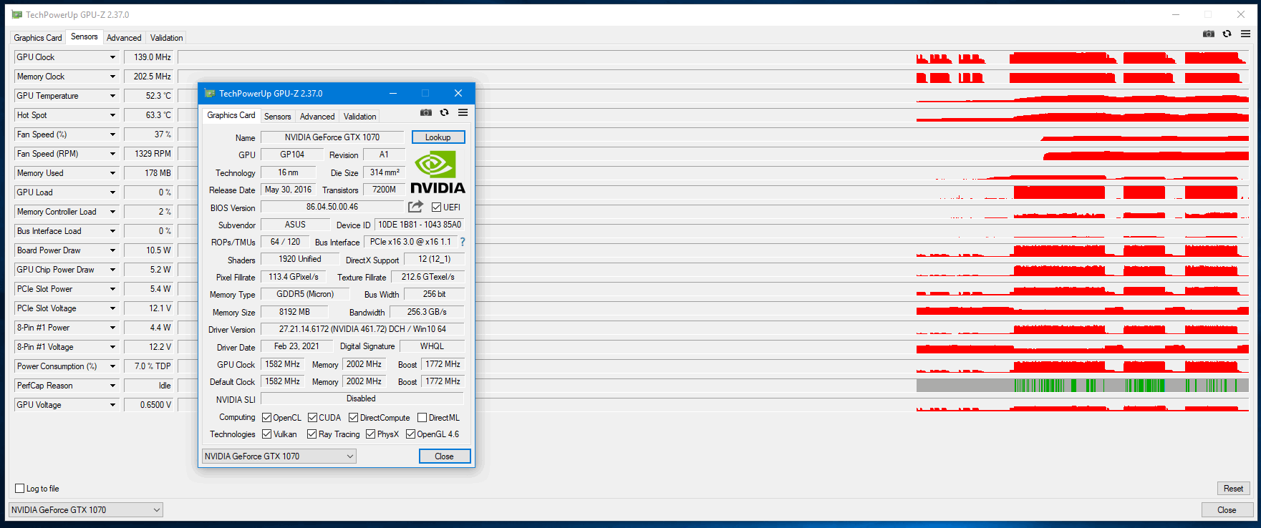Click Close button in Graphics Card dialog
The width and height of the screenshot is (1261, 528).
pos(445,456)
